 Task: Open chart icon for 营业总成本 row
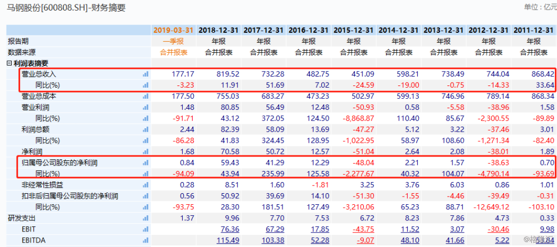pos(145,96)
